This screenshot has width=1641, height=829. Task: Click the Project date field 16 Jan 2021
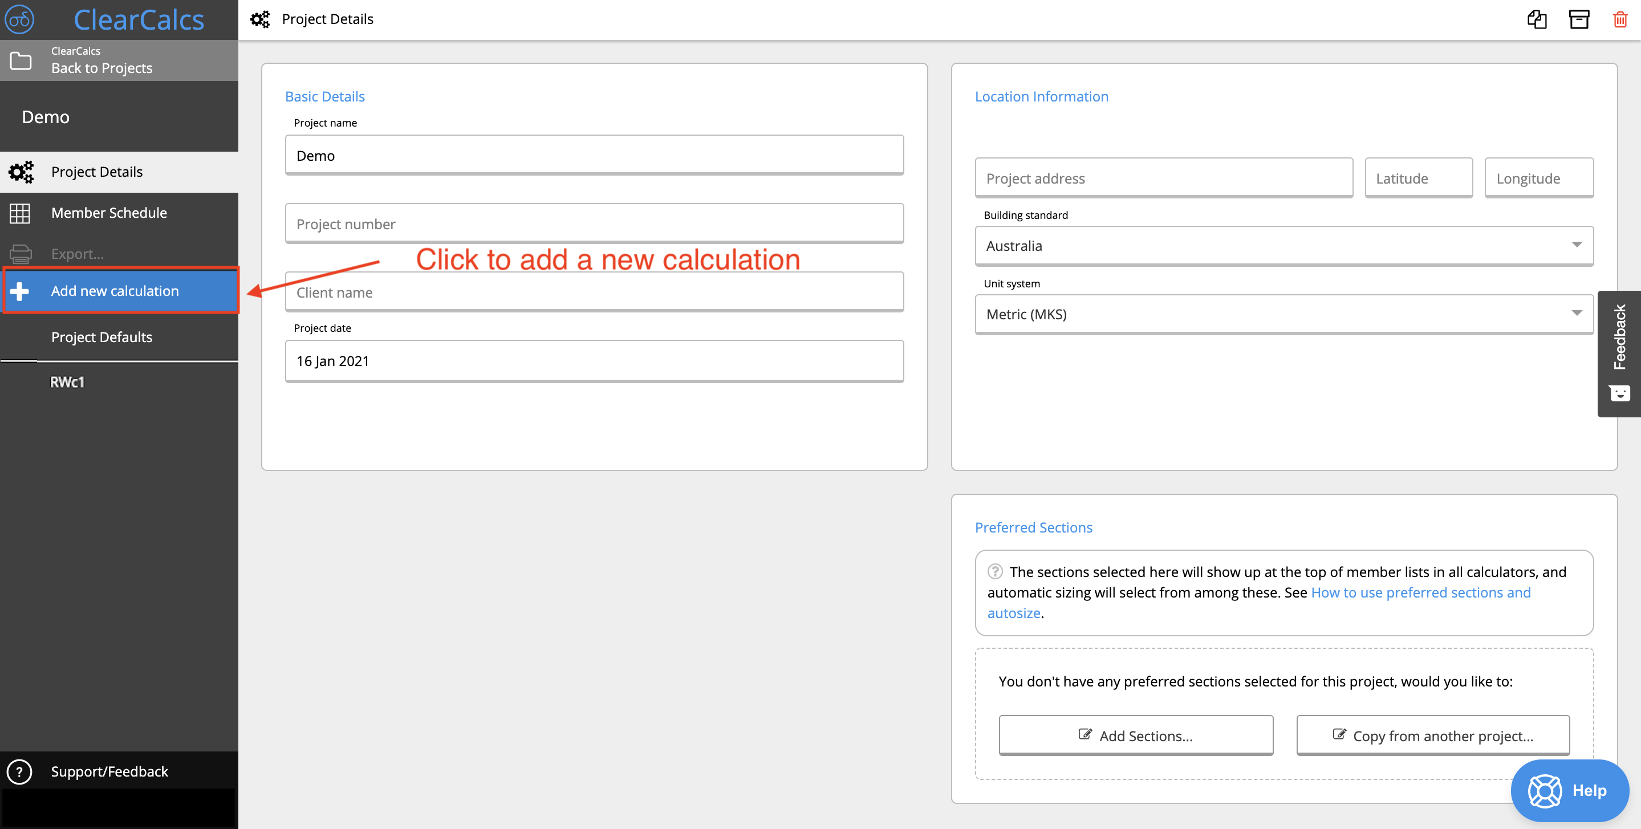pyautogui.click(x=594, y=361)
